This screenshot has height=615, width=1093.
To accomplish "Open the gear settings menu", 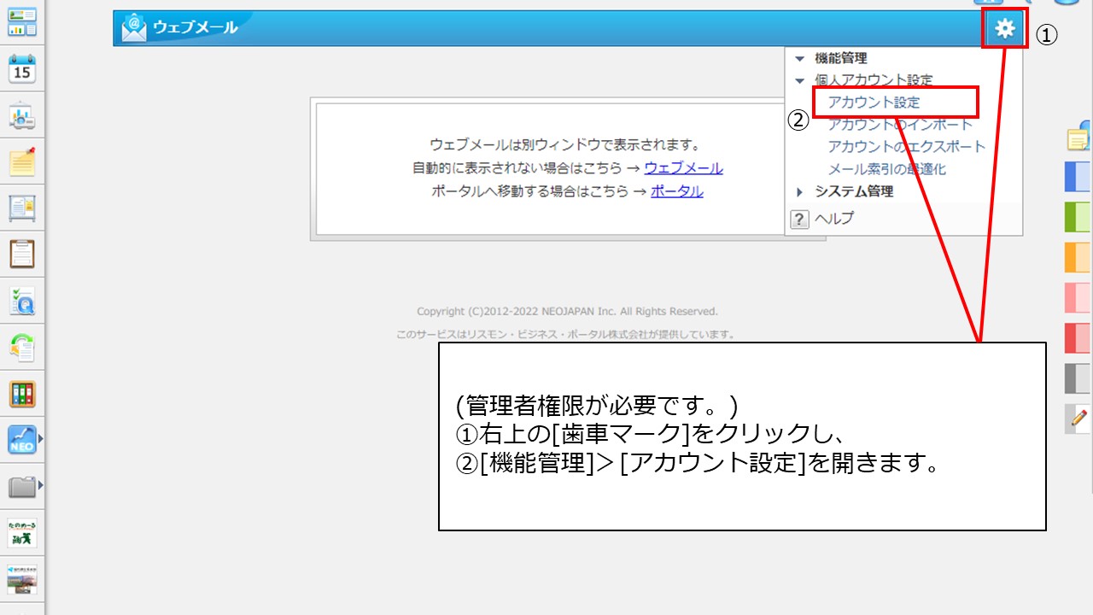I will [x=1005, y=29].
